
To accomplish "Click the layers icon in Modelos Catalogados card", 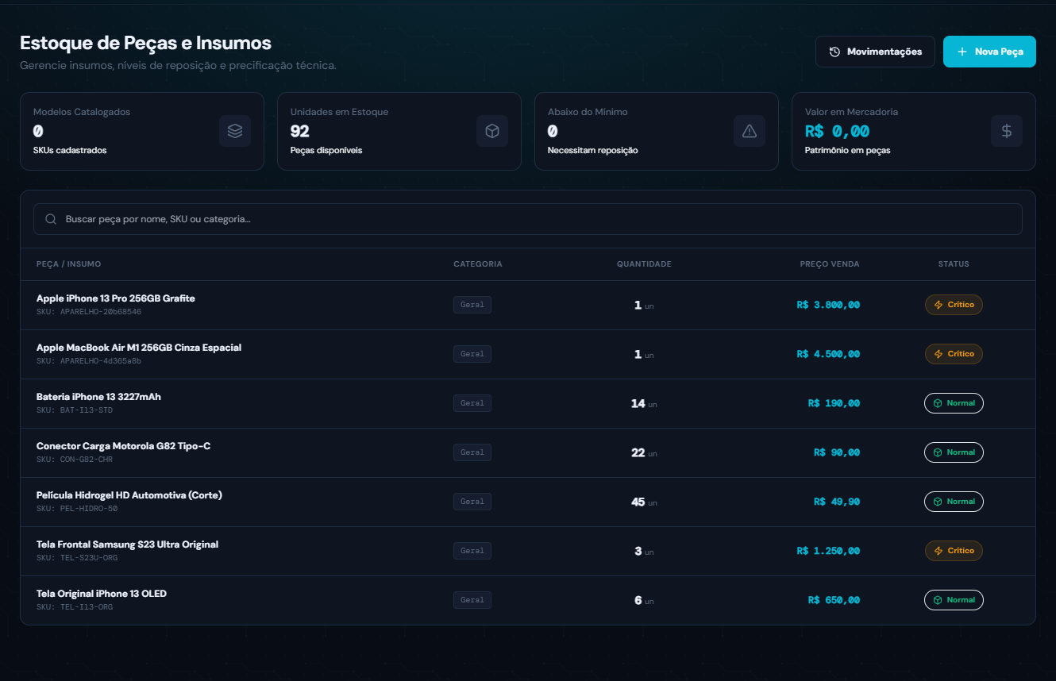I will pos(235,131).
